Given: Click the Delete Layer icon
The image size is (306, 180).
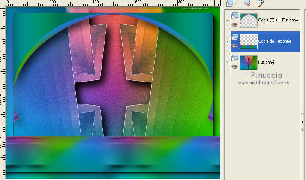Looking at the screenshot, I should 247,3.
